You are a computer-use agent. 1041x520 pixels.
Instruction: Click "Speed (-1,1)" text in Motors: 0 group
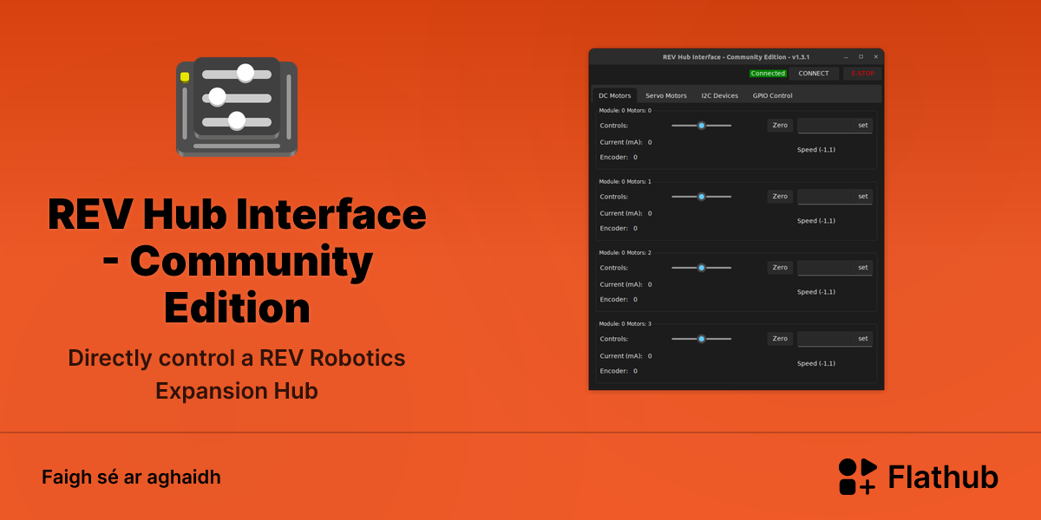tap(816, 150)
